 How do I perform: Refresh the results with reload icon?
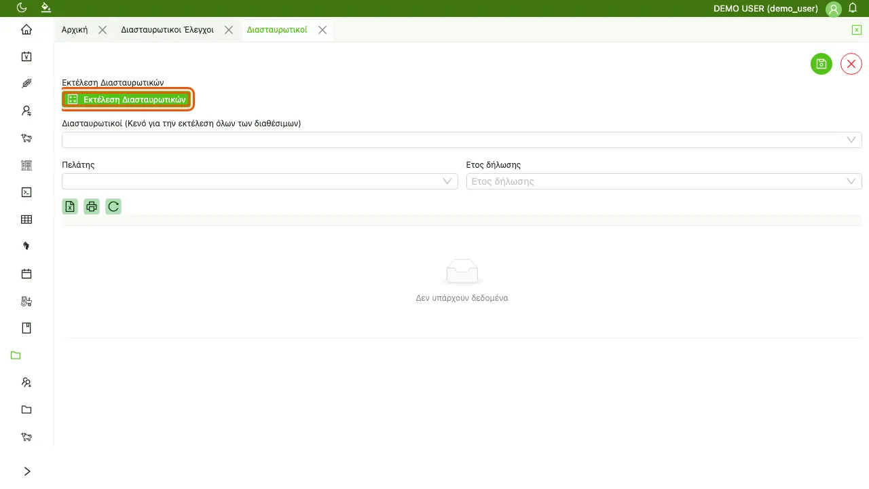(113, 206)
